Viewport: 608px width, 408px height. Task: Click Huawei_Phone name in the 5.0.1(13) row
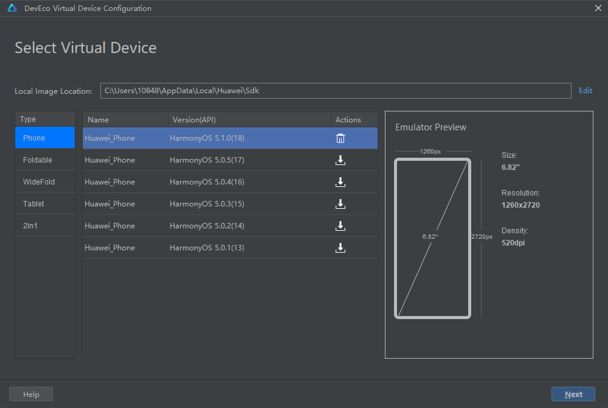109,248
